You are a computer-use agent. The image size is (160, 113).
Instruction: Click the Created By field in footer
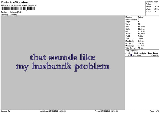tap(6, 111)
